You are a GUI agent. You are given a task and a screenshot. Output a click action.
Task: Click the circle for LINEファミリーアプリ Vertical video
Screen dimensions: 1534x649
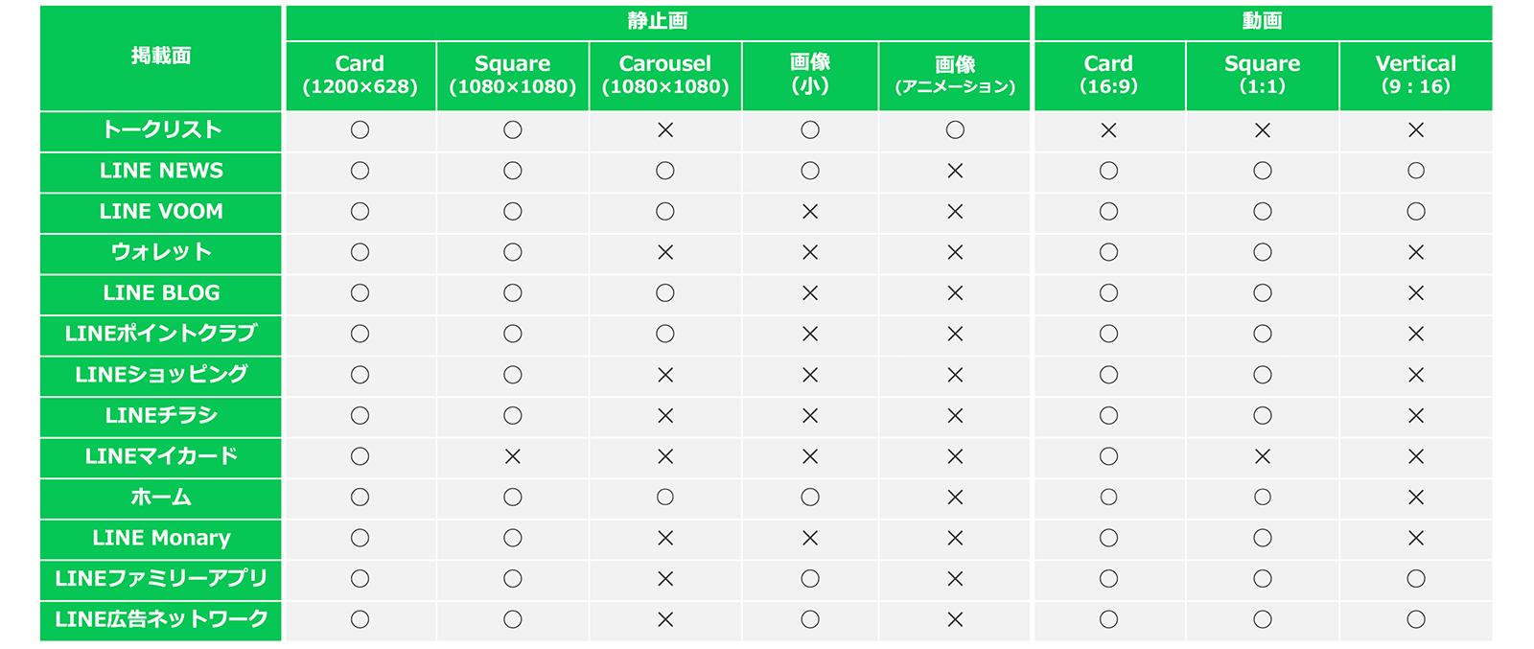tap(1416, 579)
